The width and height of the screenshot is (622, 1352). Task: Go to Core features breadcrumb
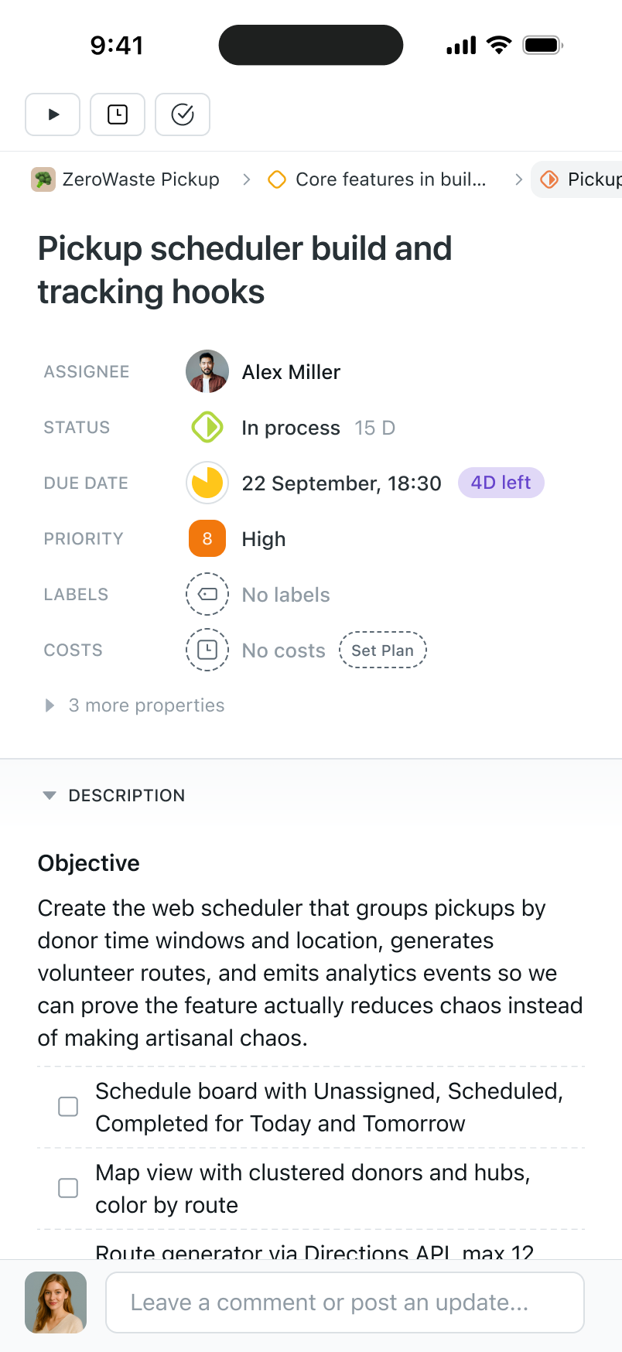(x=378, y=179)
